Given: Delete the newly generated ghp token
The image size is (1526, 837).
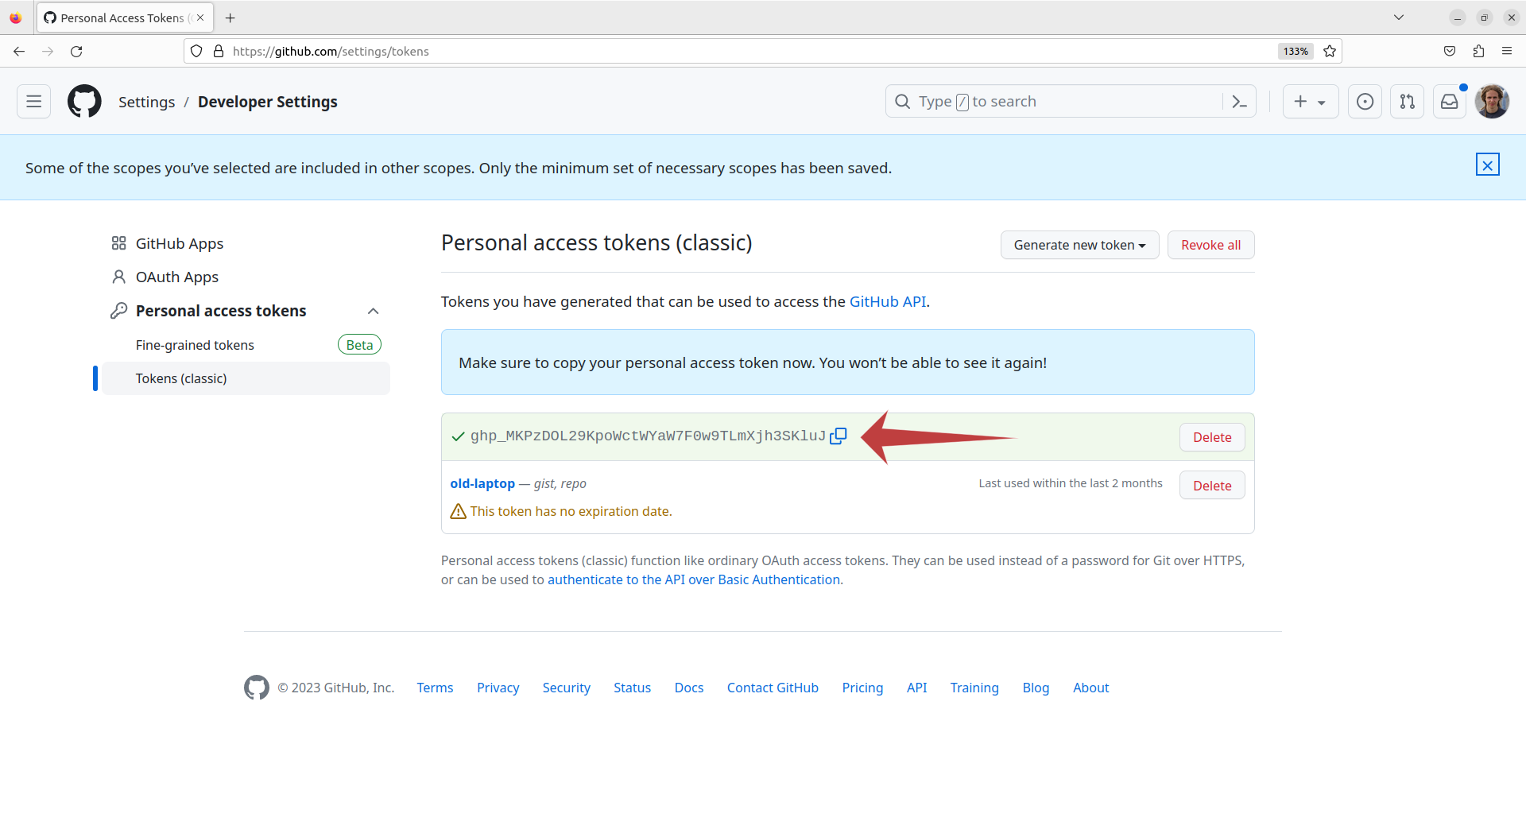Looking at the screenshot, I should point(1212,437).
